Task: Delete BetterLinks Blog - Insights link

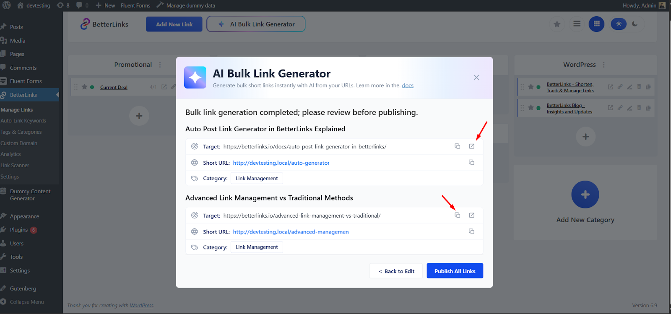Action: click(x=639, y=108)
